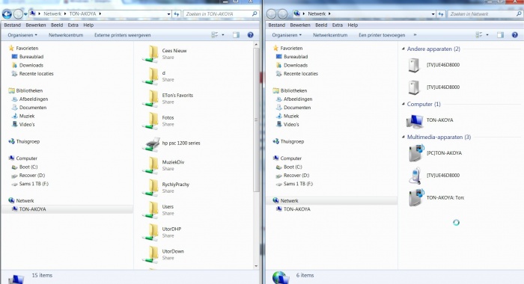
Task: Click Een printer toevoegen
Action: 382,35
